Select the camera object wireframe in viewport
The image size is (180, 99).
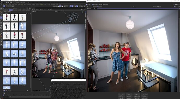click(x=74, y=17)
